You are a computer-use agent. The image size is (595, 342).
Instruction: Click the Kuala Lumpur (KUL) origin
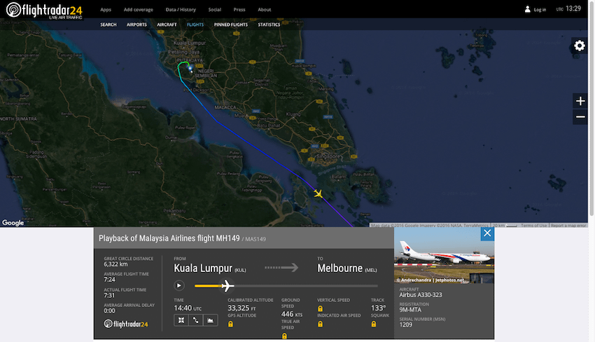[x=210, y=268]
